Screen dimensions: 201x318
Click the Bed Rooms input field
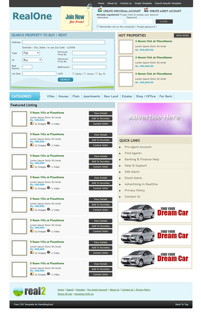point(27,67)
